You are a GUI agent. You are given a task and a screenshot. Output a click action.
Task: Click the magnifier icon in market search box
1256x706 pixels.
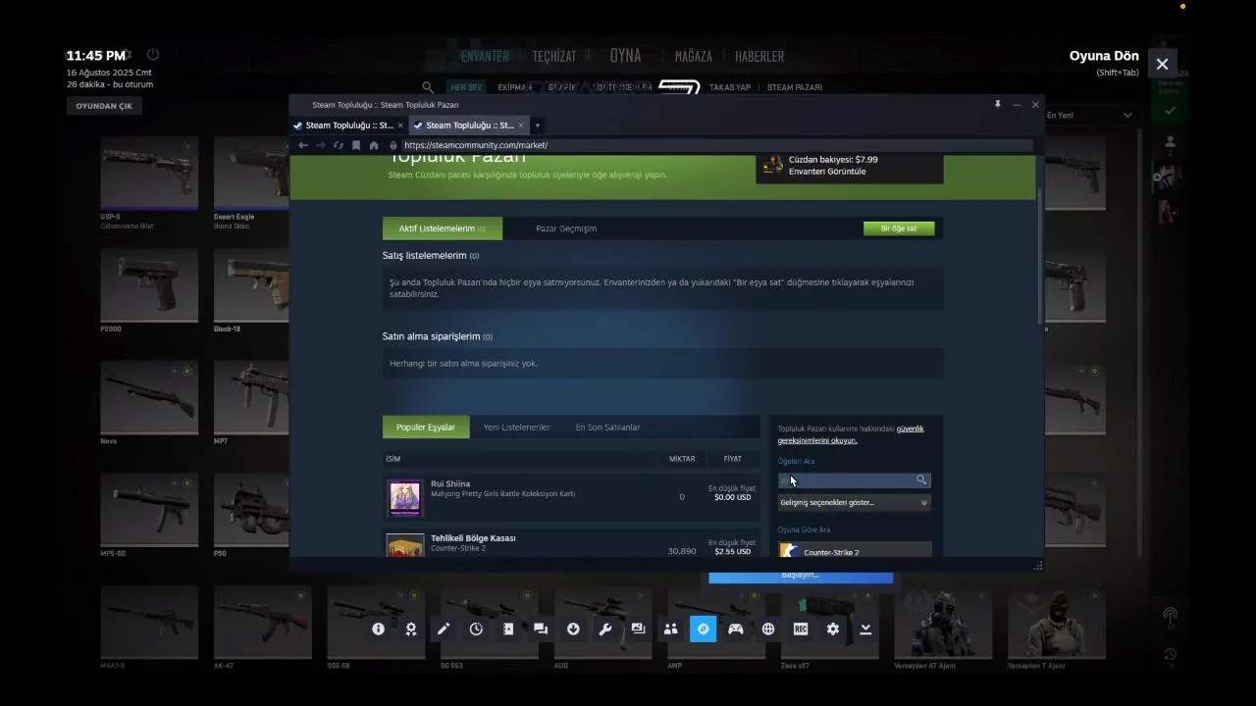point(921,479)
